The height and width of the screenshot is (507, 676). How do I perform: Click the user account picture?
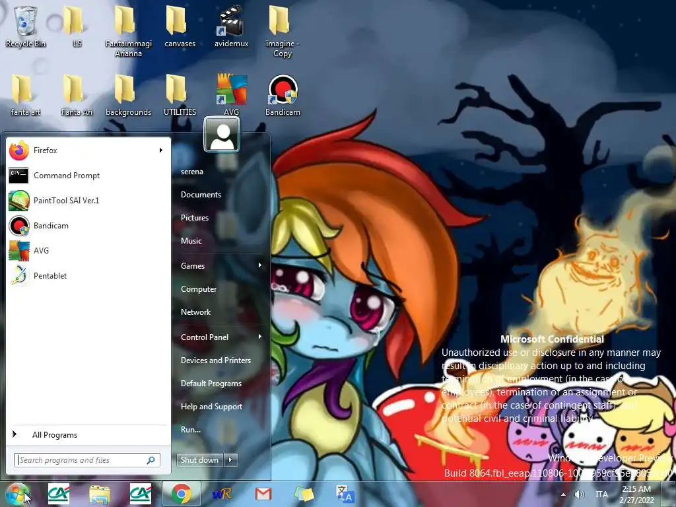click(222, 134)
